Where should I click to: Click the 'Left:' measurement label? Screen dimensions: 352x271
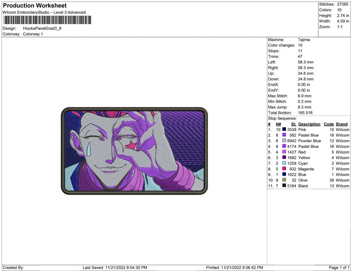pyautogui.click(x=272, y=62)
